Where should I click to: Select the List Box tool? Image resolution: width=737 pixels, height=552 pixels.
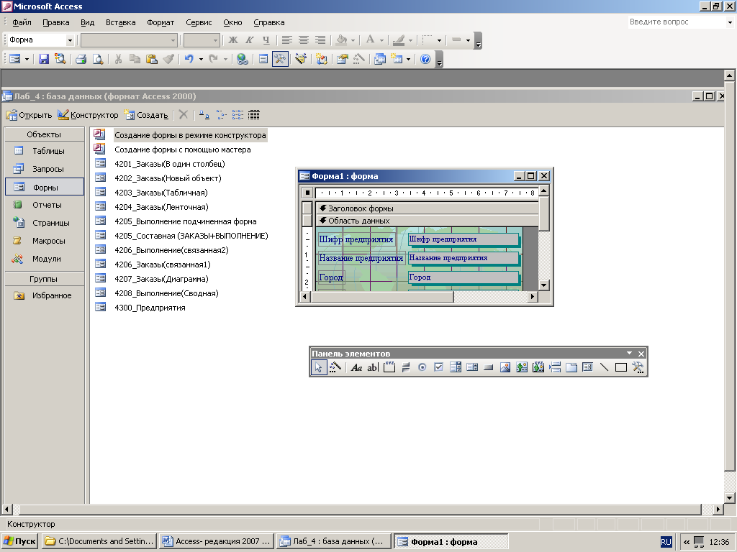(472, 367)
